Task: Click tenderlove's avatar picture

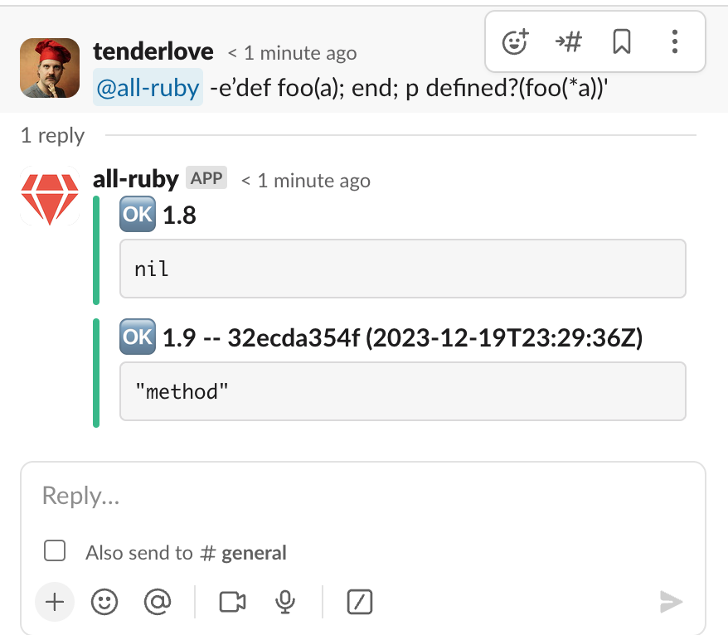Action: click(x=50, y=68)
